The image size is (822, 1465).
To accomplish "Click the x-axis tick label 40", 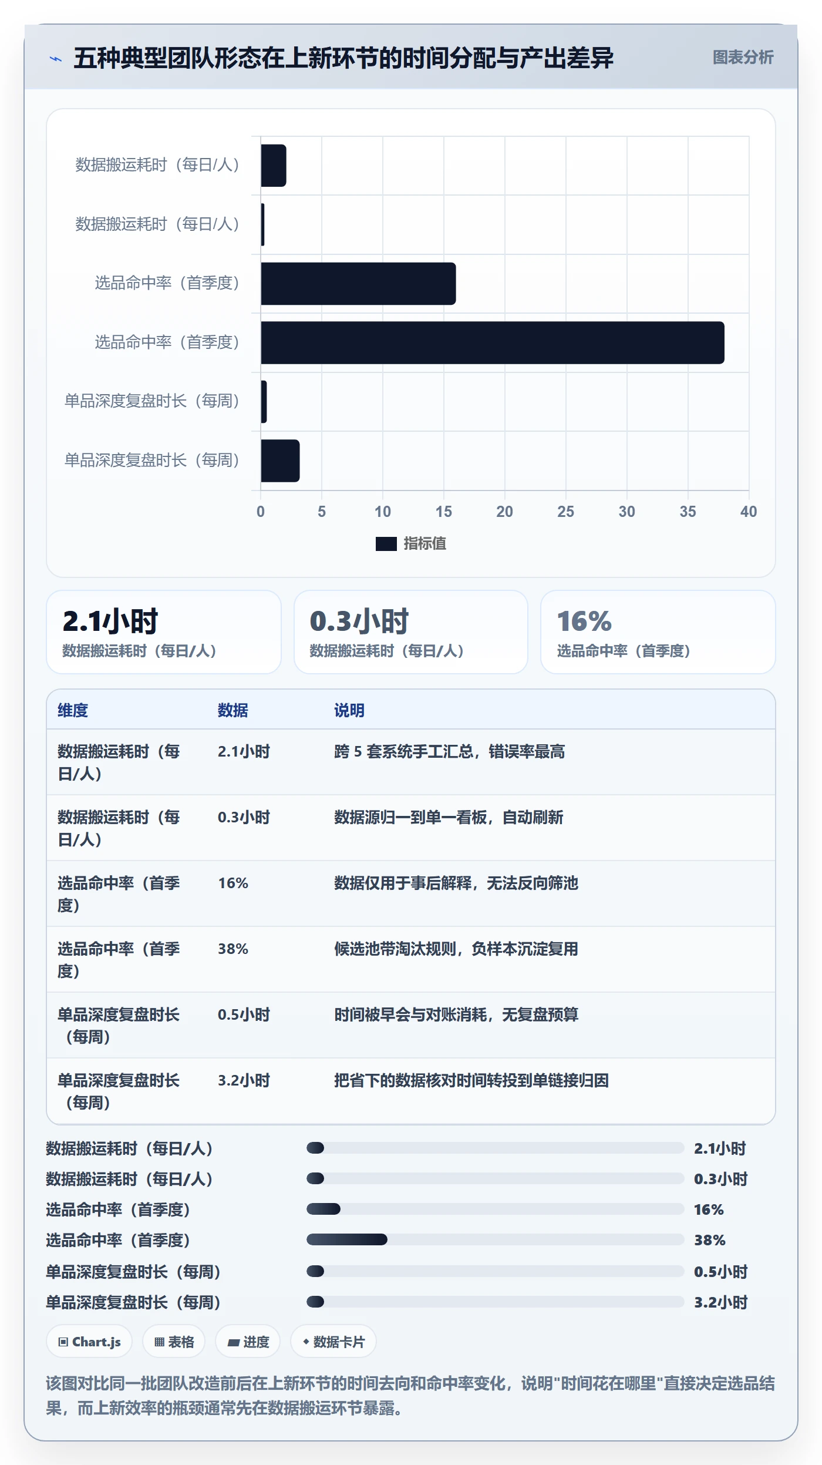I will 749,512.
